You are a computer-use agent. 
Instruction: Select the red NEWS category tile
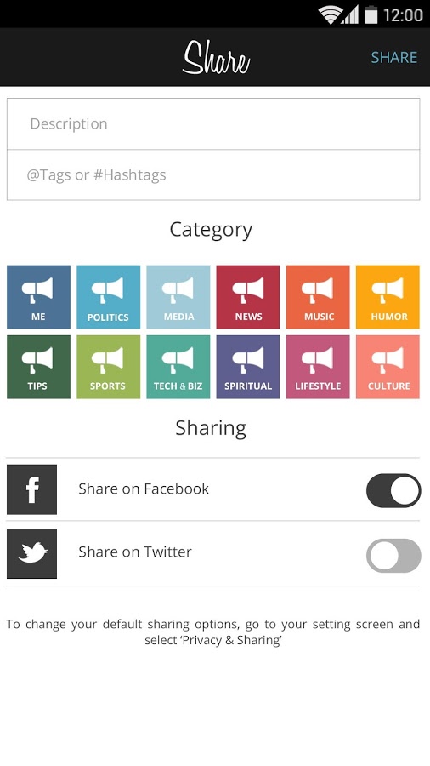(248, 297)
